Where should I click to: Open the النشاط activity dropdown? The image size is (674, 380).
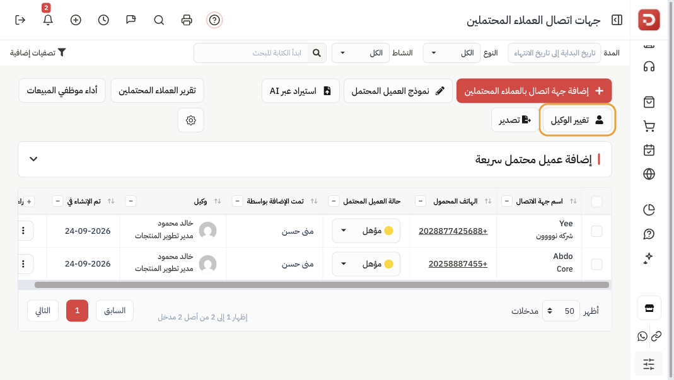[360, 53]
